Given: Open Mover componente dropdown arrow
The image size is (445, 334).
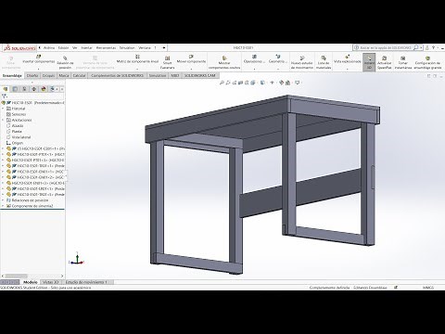Looking at the screenshot, I should [191, 69].
